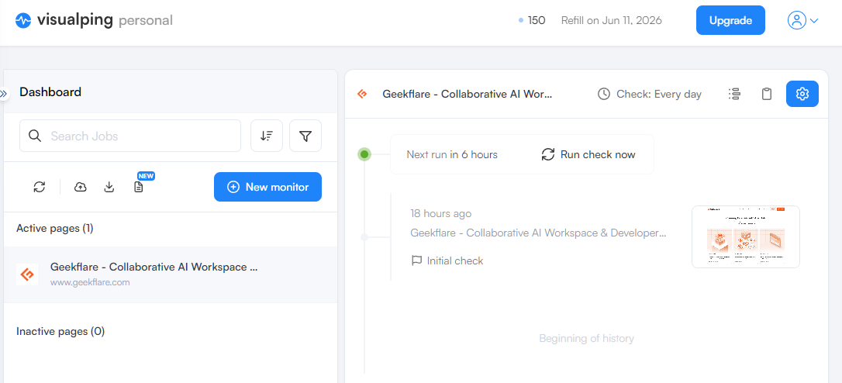The height and width of the screenshot is (383, 842).
Task: Click the 18 hours ago timestamp
Action: pos(441,213)
